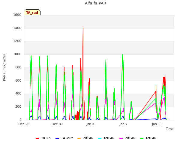The height and width of the screenshot is (144, 192).
Task: Click the green totPAR legend swatch
Action: (142, 139)
